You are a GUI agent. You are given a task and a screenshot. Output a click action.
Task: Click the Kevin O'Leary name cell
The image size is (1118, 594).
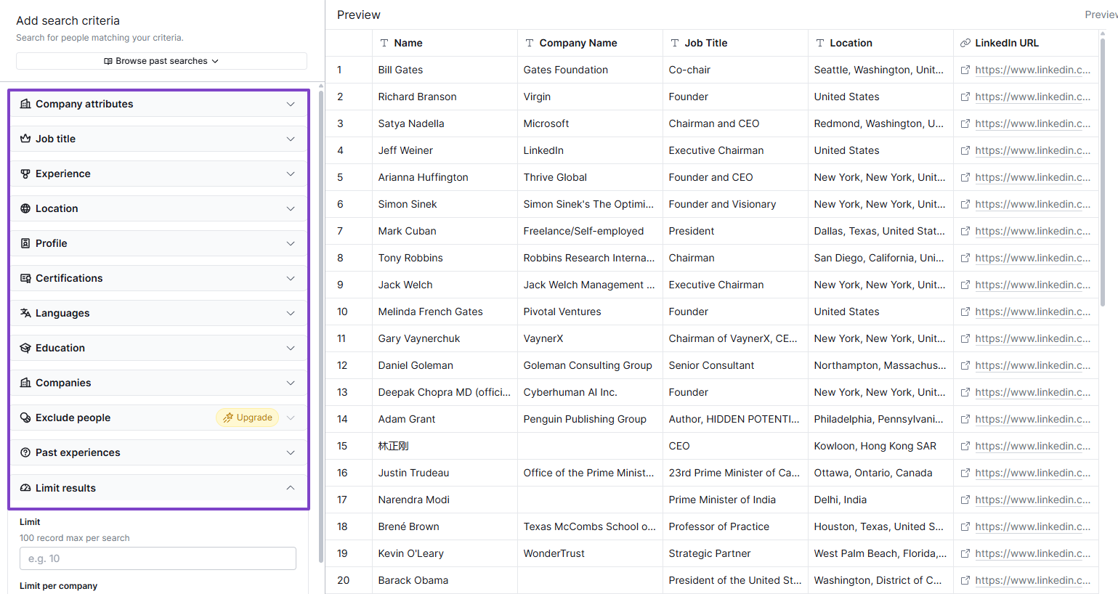tap(445, 553)
